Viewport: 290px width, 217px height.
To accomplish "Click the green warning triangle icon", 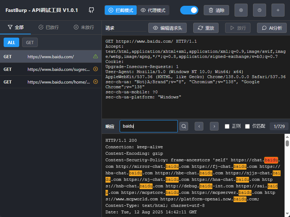I will 95,56.
